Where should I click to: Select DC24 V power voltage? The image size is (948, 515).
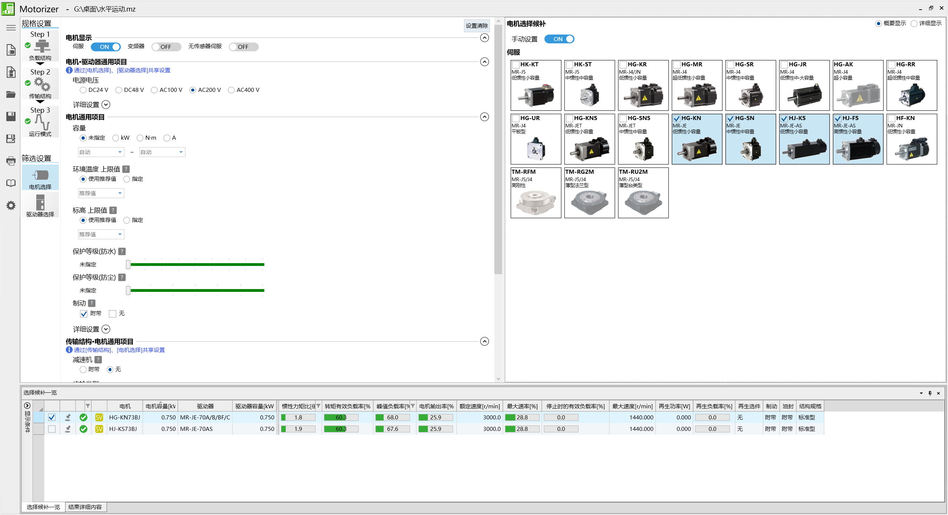(83, 90)
